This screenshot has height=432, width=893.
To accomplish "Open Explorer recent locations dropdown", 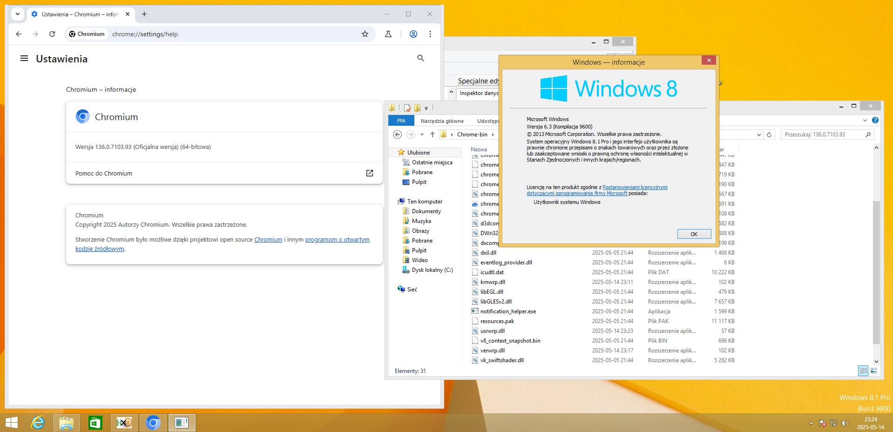I will [x=422, y=135].
